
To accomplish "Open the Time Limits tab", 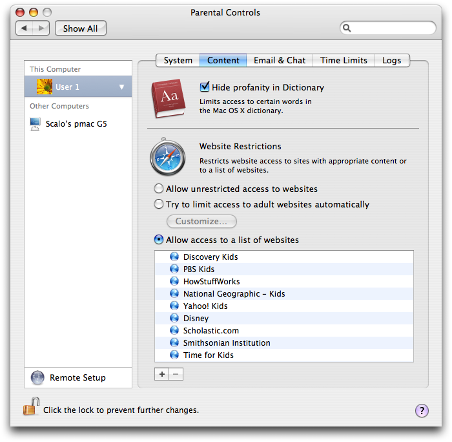I will (x=344, y=60).
